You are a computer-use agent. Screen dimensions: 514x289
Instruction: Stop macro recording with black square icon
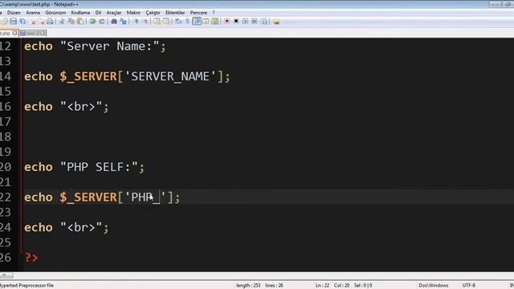point(236,22)
